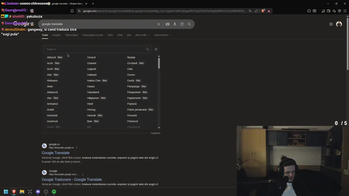The height and width of the screenshot is (196, 349).
Task: Open the three-dot menu beside translate.google.ro
Action: coord(77,148)
